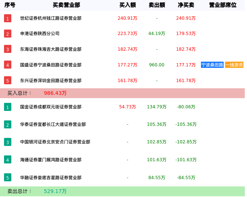Click red rank badge 3 for 东海证券
This screenshot has width=247, height=197.
point(8,49)
